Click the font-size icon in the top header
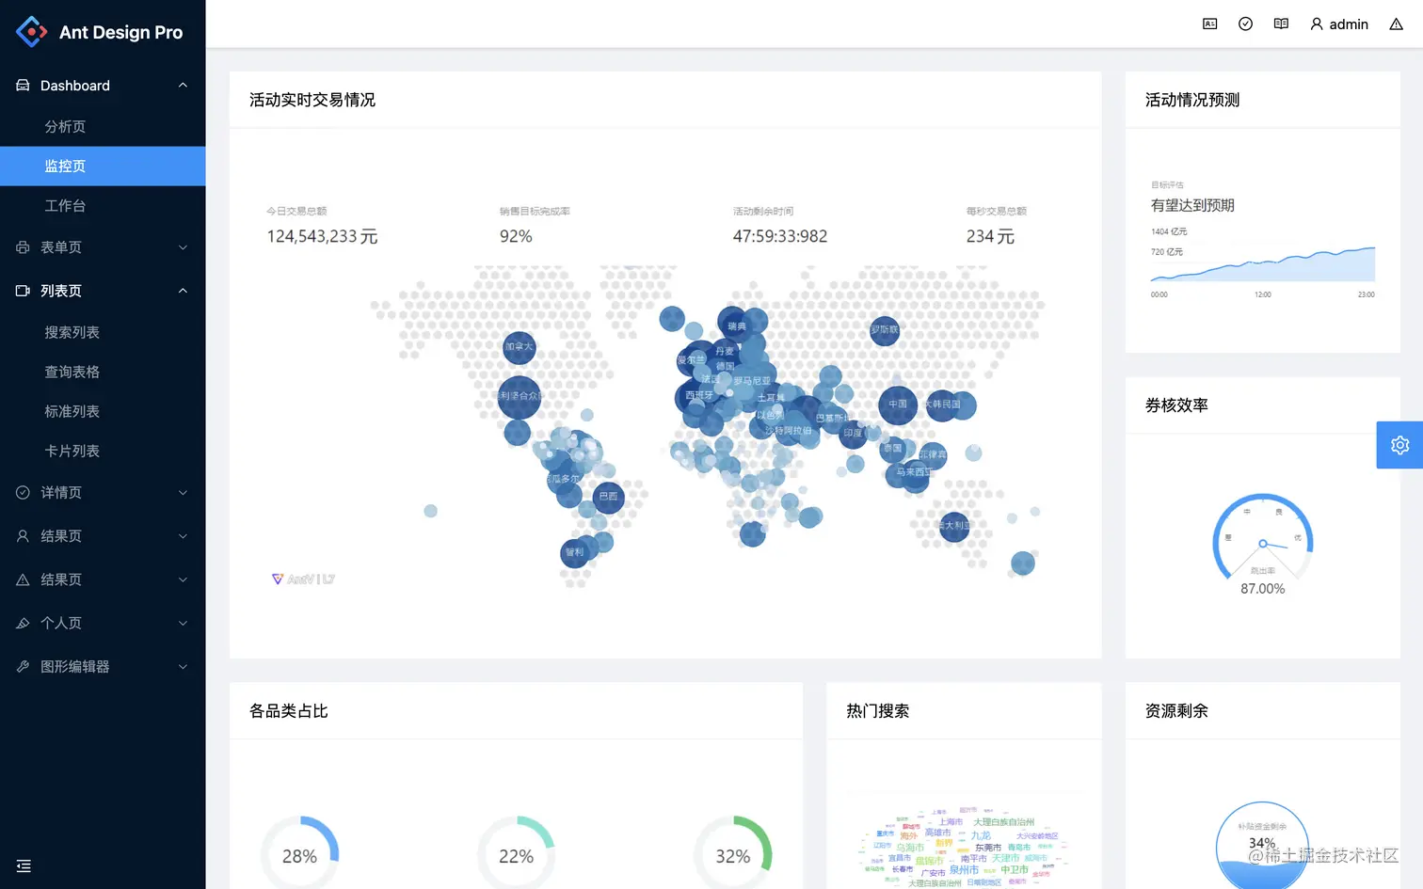This screenshot has height=889, width=1423. pos(1210,24)
